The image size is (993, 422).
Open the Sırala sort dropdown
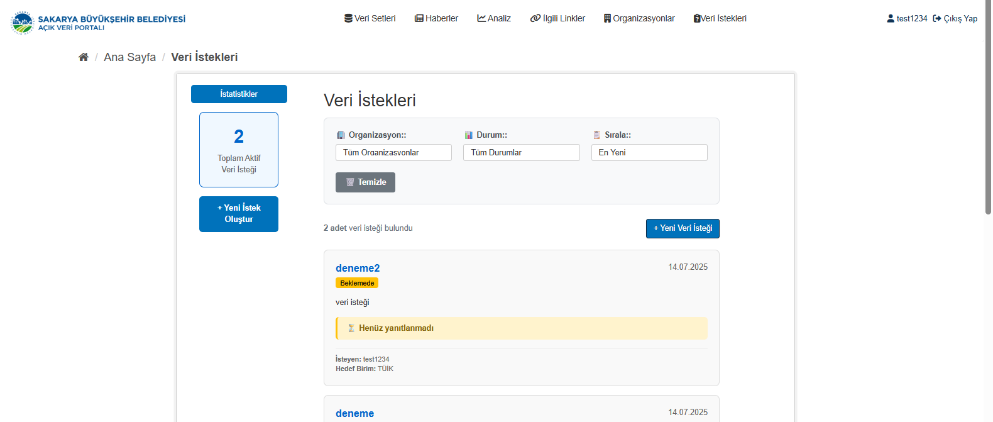[x=649, y=153]
